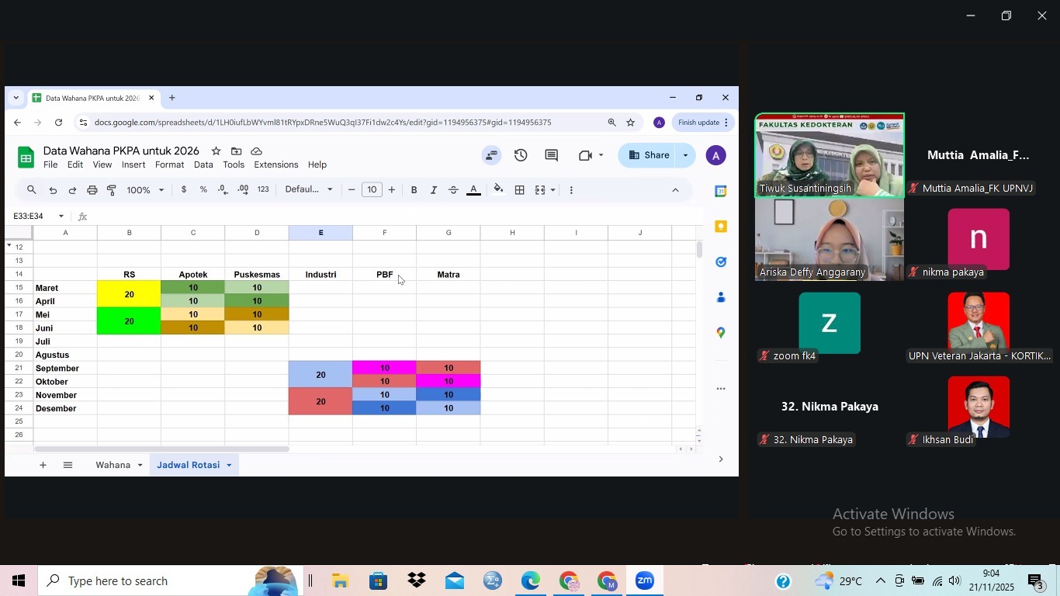Viewport: 1060px width, 596px height.
Task: Open Google Calendar side panel icon
Action: 721,191
